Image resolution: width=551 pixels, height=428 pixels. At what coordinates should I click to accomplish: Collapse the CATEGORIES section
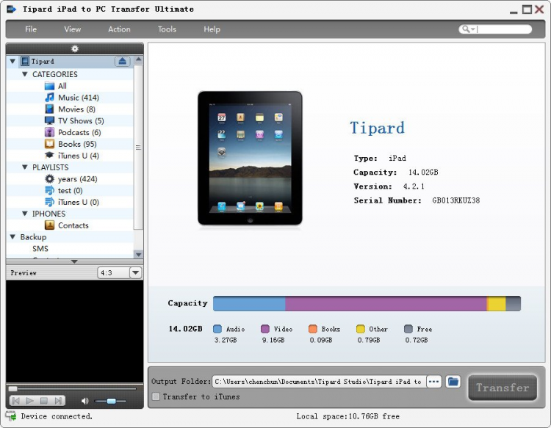pyautogui.click(x=24, y=74)
